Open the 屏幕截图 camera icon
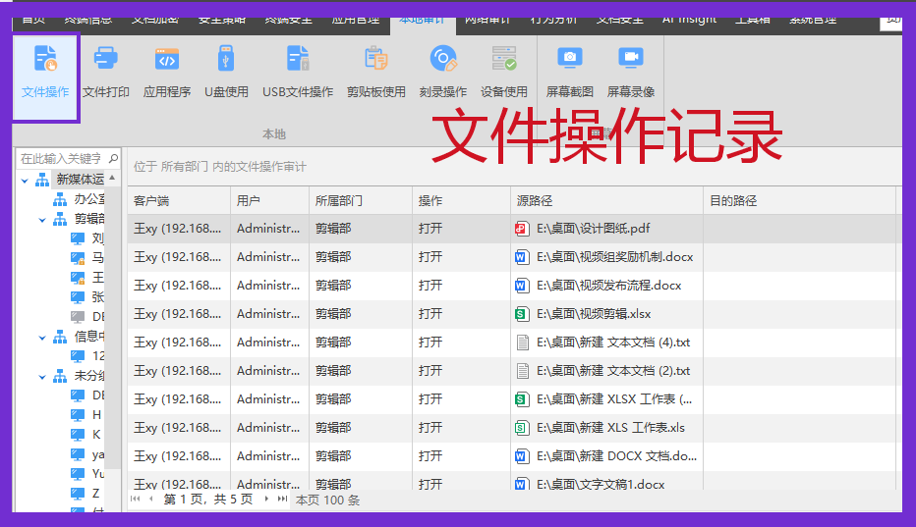Viewport: 916px width, 527px height. (570, 58)
